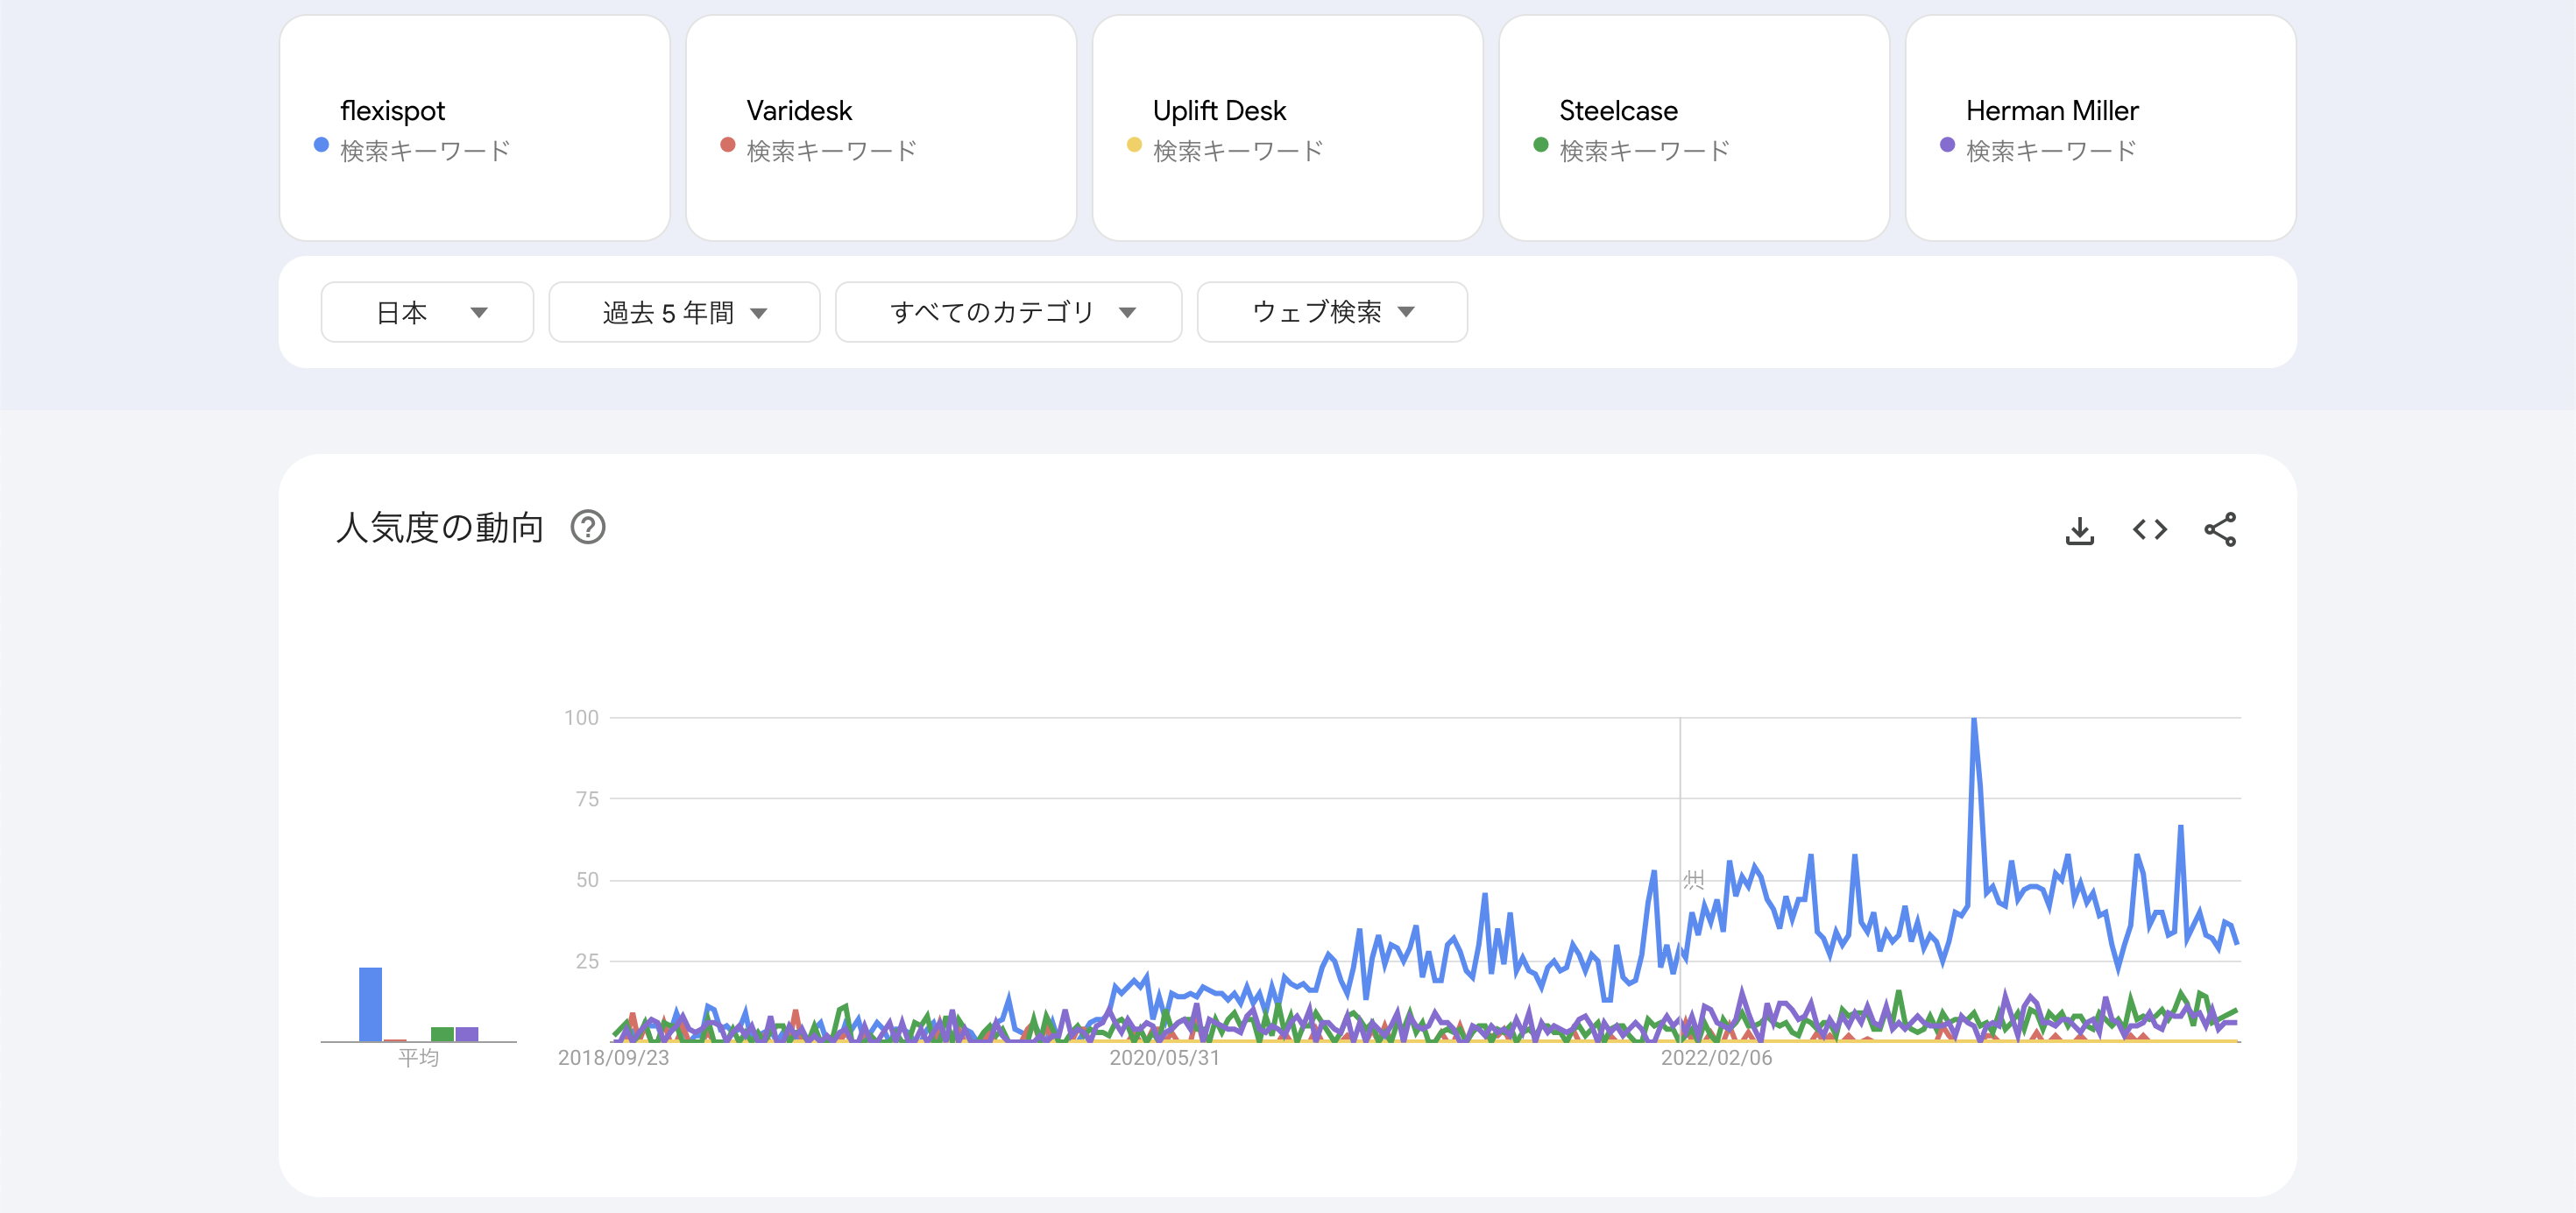Expand the ウェブ検索 search type dropdown
This screenshot has height=1213, width=2576.
click(1331, 312)
